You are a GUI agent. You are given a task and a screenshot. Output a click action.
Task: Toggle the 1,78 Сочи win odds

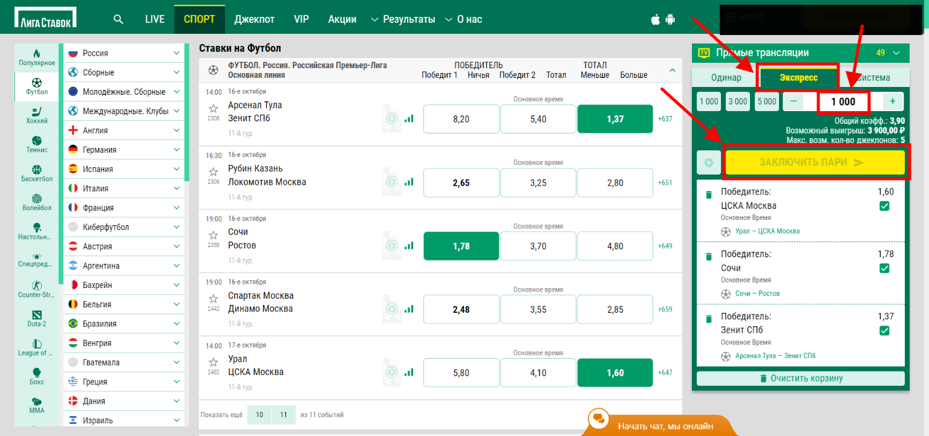[461, 246]
